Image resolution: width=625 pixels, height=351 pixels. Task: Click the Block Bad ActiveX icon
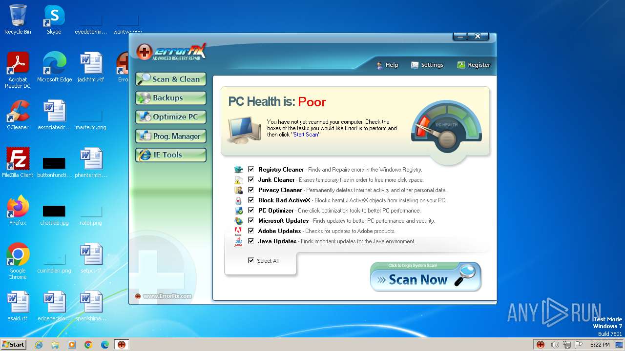[238, 200]
